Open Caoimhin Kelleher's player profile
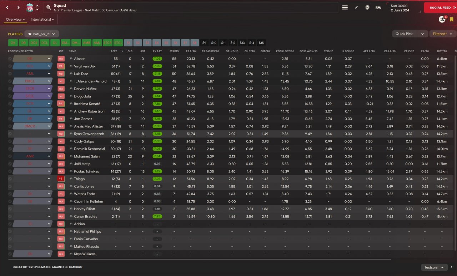This screenshot has width=457, height=276. [x=89, y=201]
